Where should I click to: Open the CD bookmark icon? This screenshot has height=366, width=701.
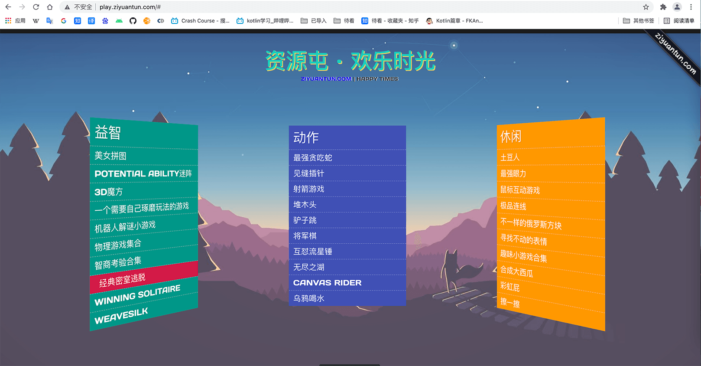[x=161, y=21]
